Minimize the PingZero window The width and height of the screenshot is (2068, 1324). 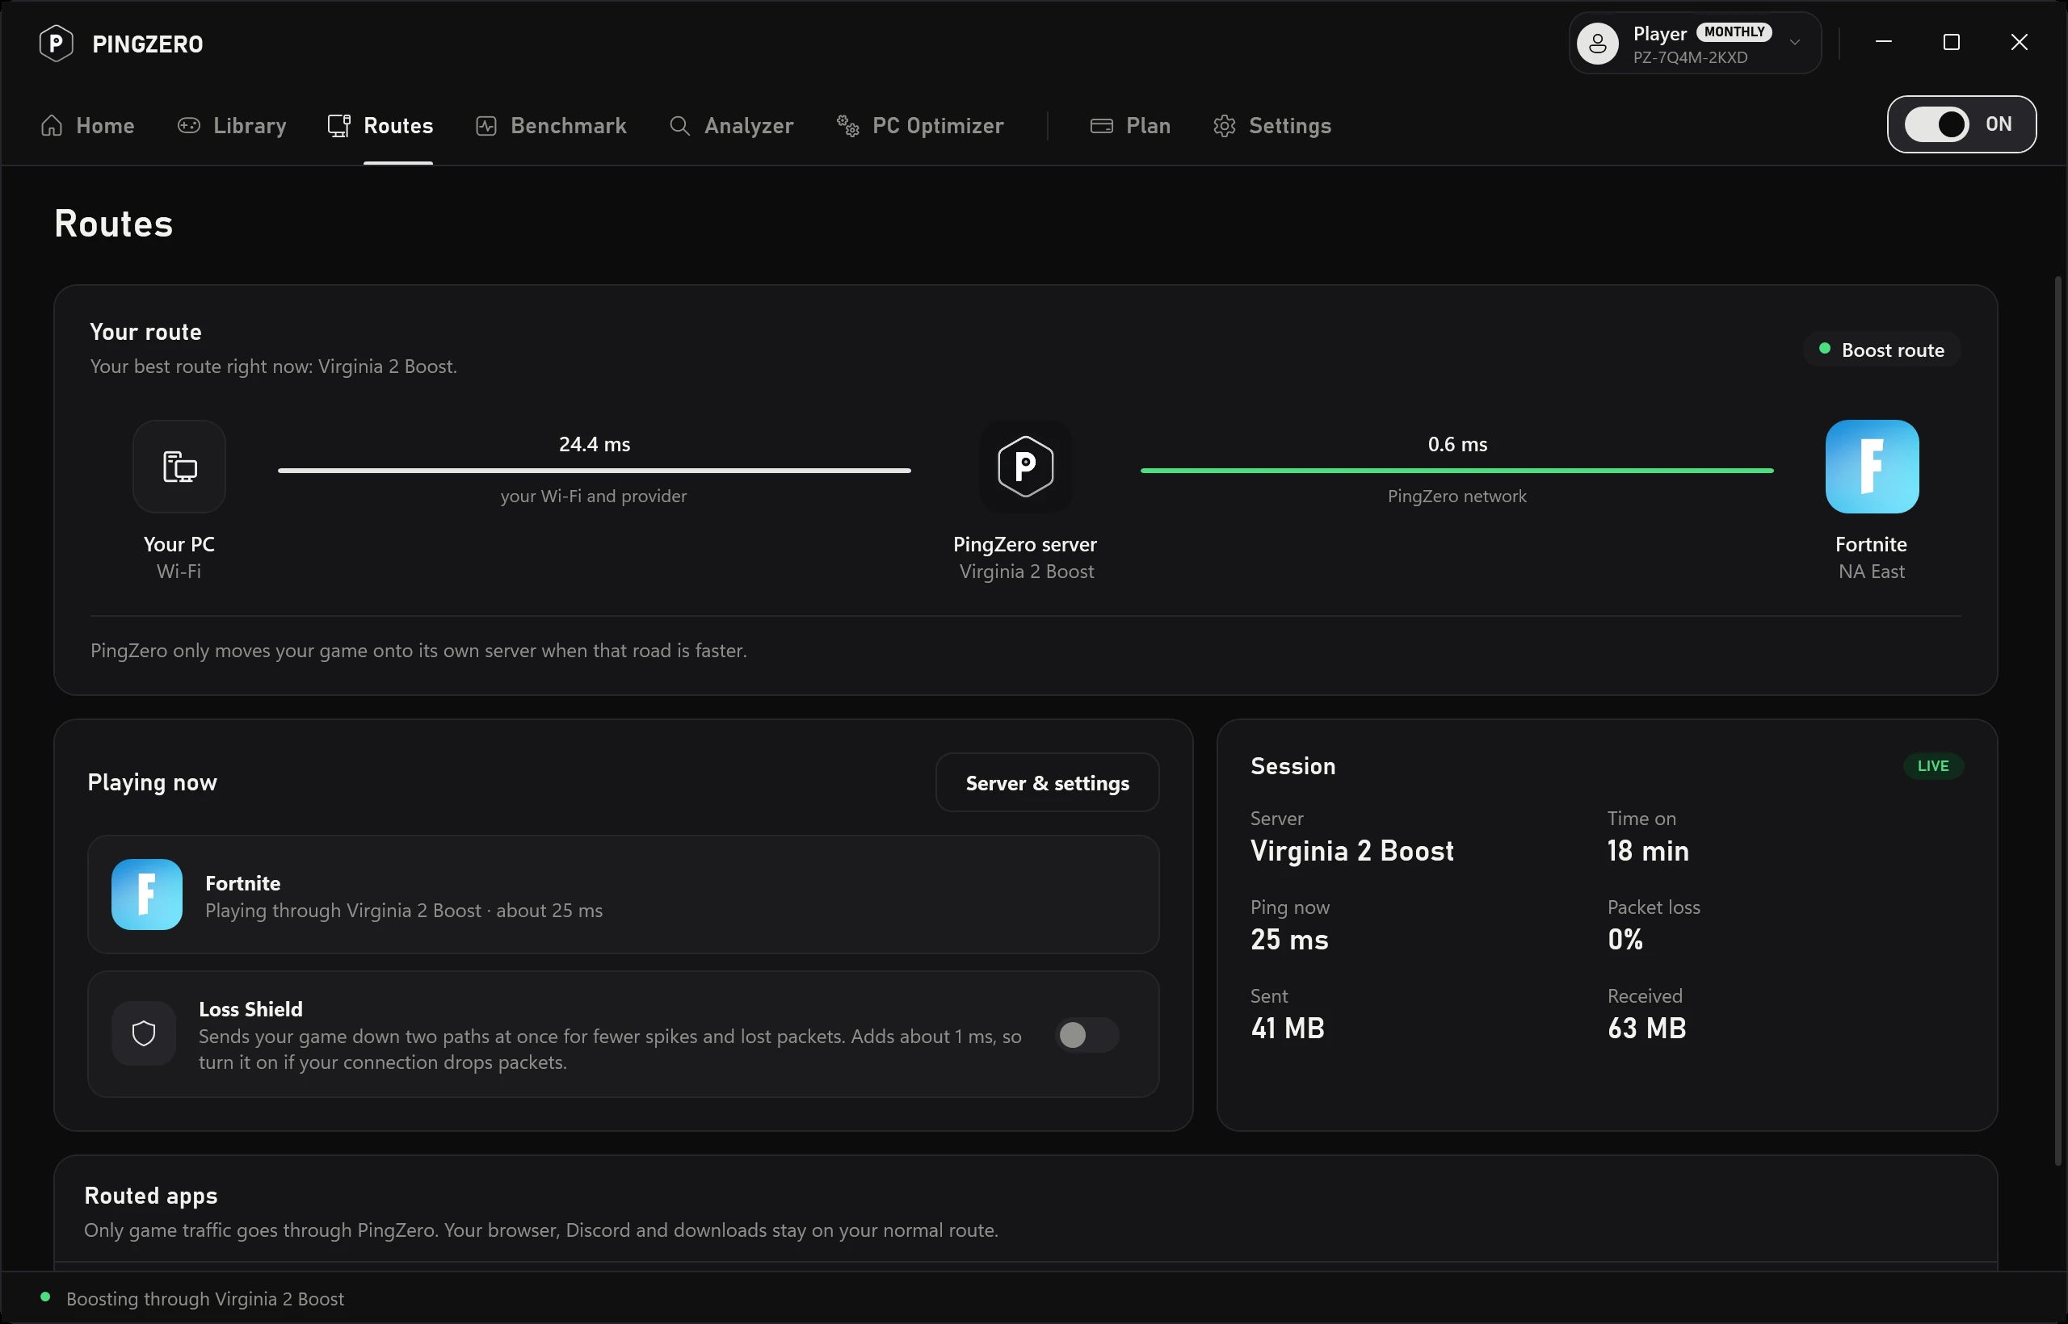tap(1883, 41)
